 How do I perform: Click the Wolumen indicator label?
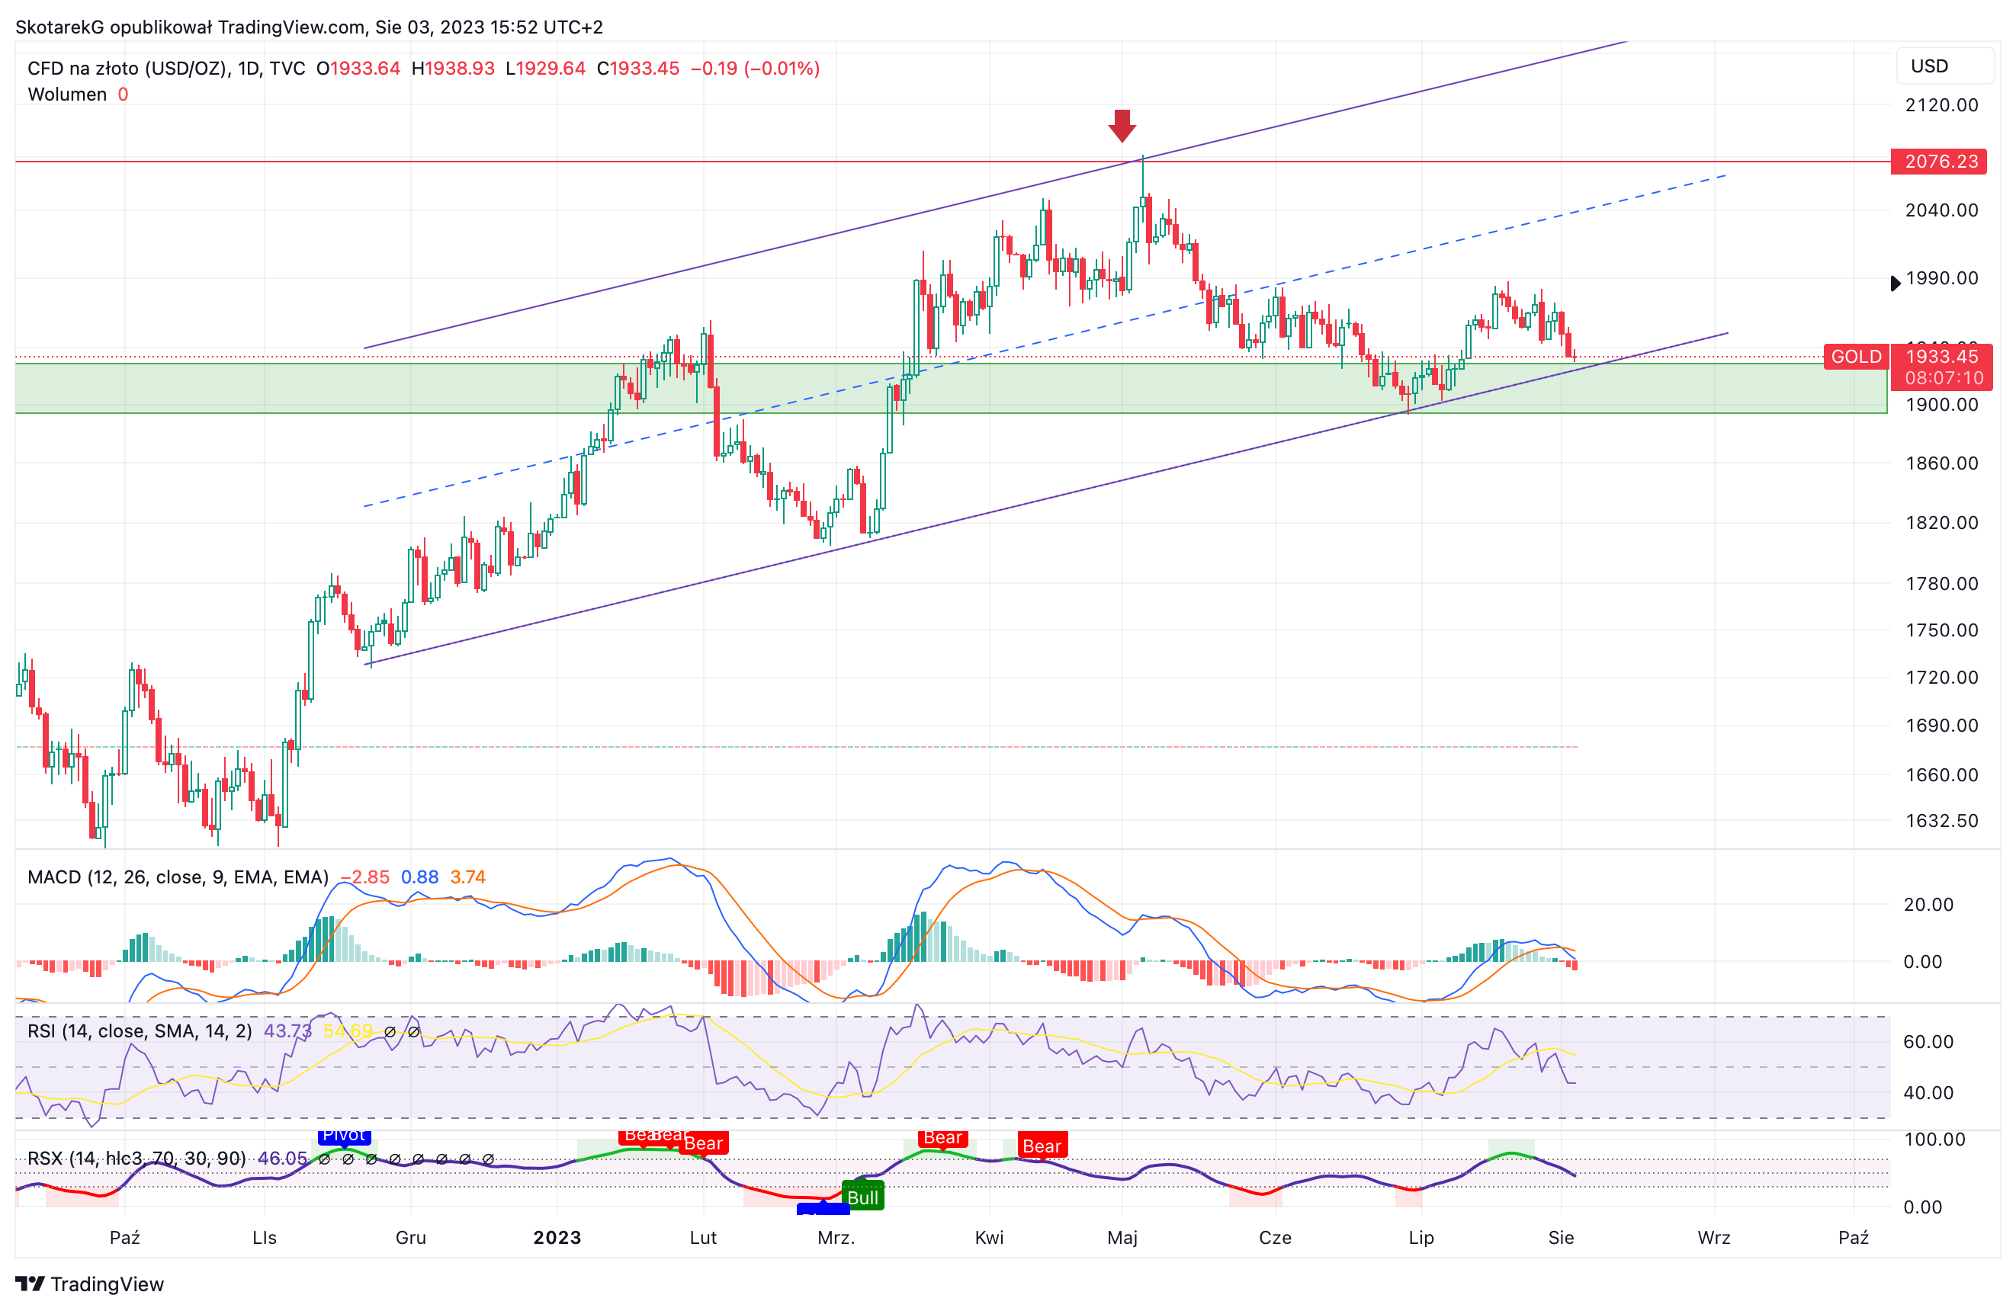(x=67, y=94)
